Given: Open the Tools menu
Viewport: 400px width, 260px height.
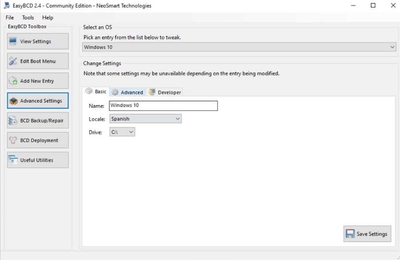Looking at the screenshot, I should coord(28,18).
